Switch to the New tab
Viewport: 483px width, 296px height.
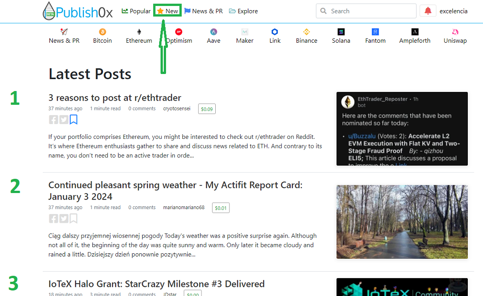(167, 11)
